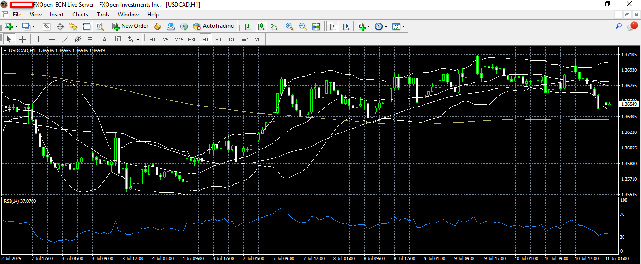
Task: Open the Profiles icon
Action: [x=26, y=26]
